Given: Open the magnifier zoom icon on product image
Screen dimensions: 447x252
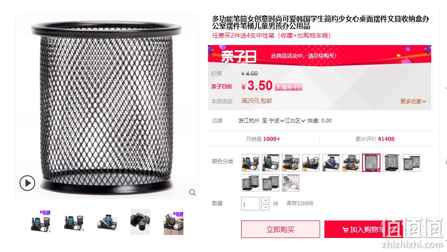Looking at the screenshot, I should [x=193, y=192].
